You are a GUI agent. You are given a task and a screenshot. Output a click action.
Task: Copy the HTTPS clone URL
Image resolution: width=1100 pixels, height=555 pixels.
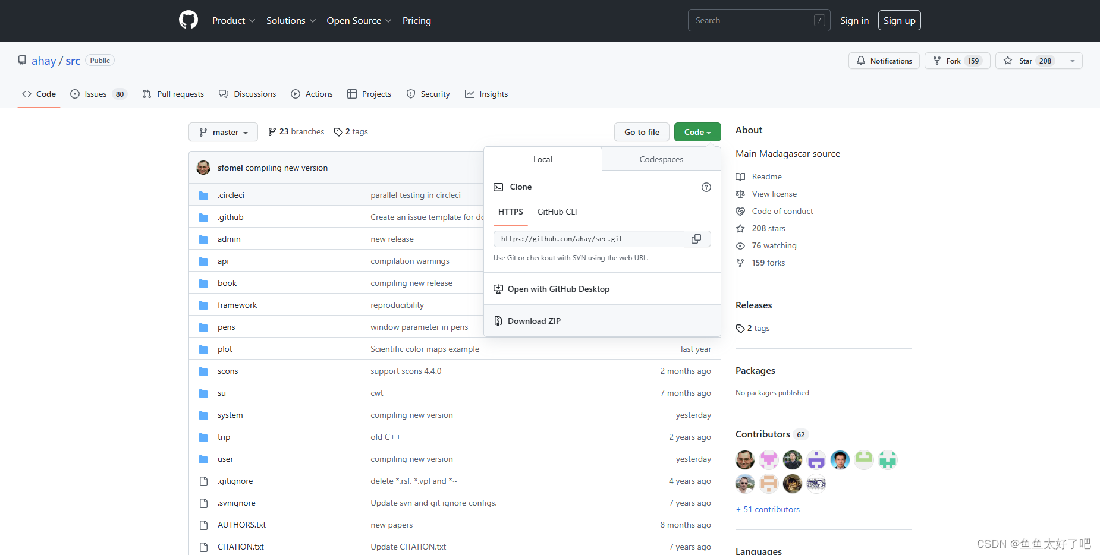click(697, 239)
